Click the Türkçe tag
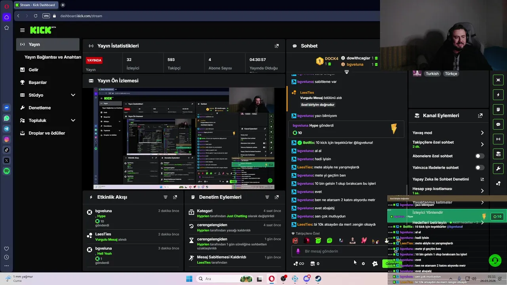 [451, 74]
